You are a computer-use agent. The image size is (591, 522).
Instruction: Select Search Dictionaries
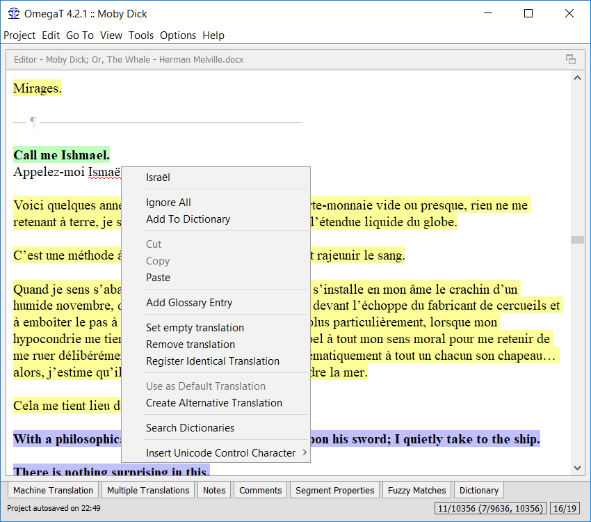216,428
